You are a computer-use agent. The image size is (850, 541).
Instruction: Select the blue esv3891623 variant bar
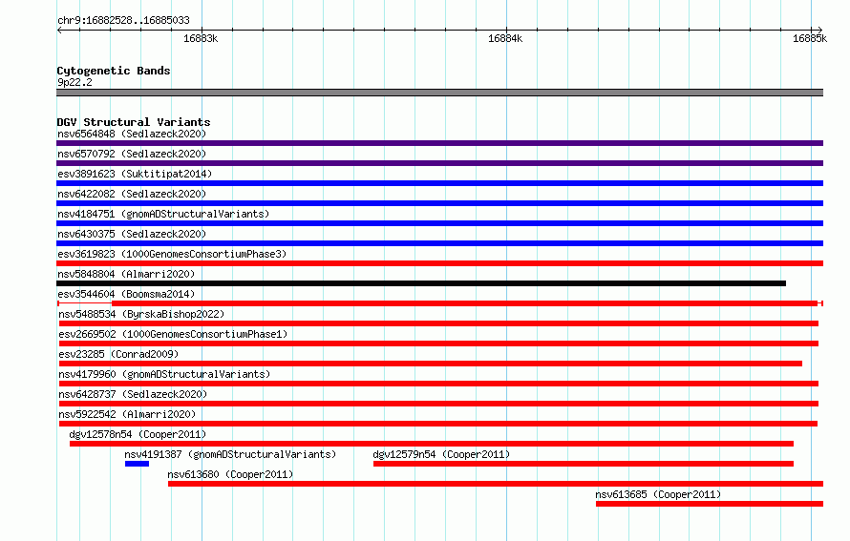pyautogui.click(x=439, y=183)
